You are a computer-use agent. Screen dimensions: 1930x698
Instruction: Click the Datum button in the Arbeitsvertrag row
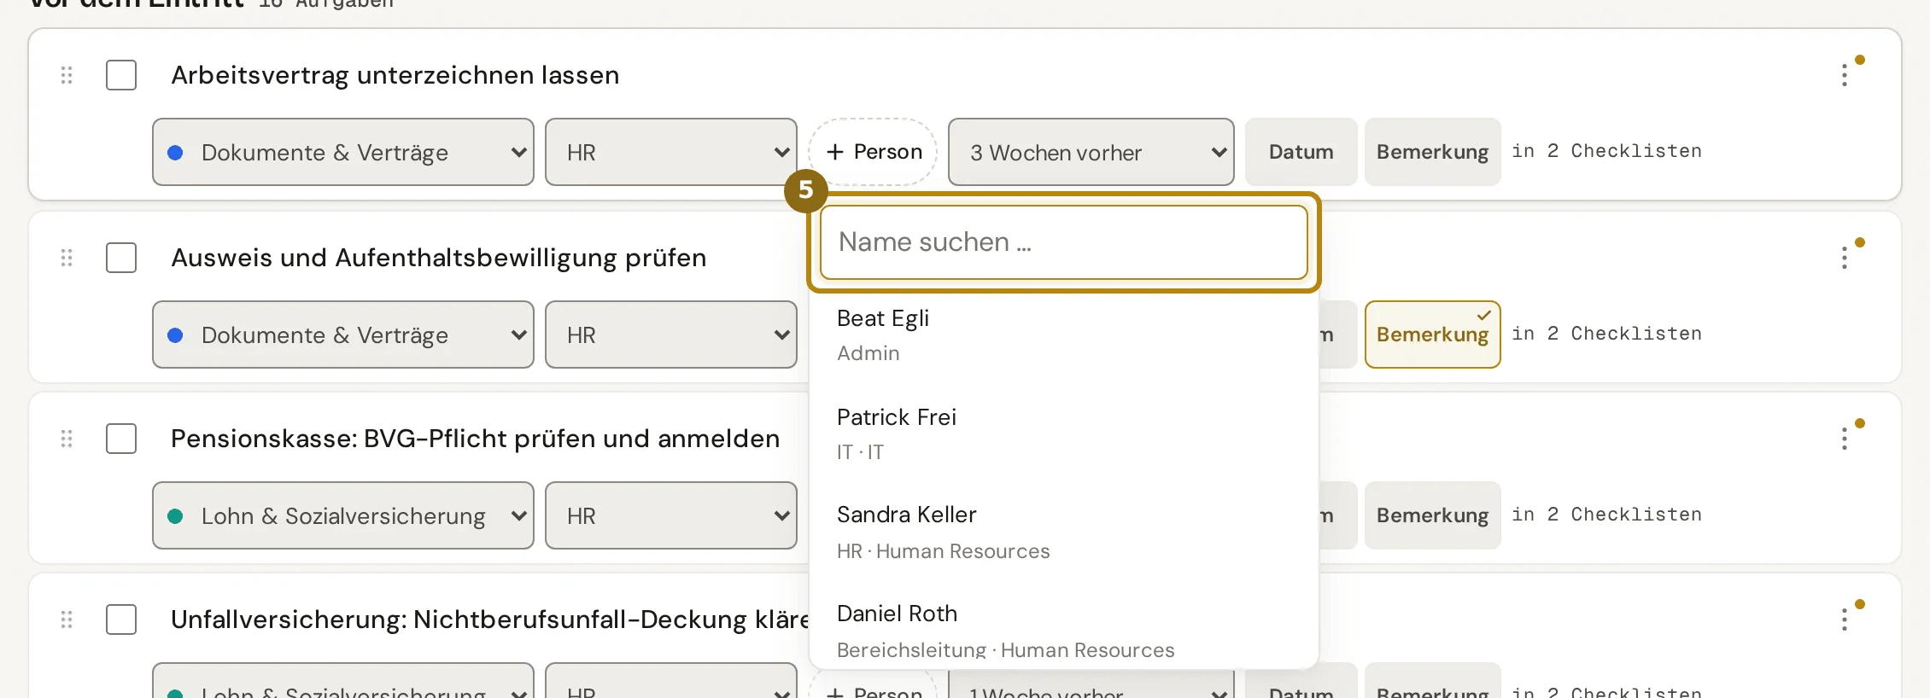[1301, 152]
